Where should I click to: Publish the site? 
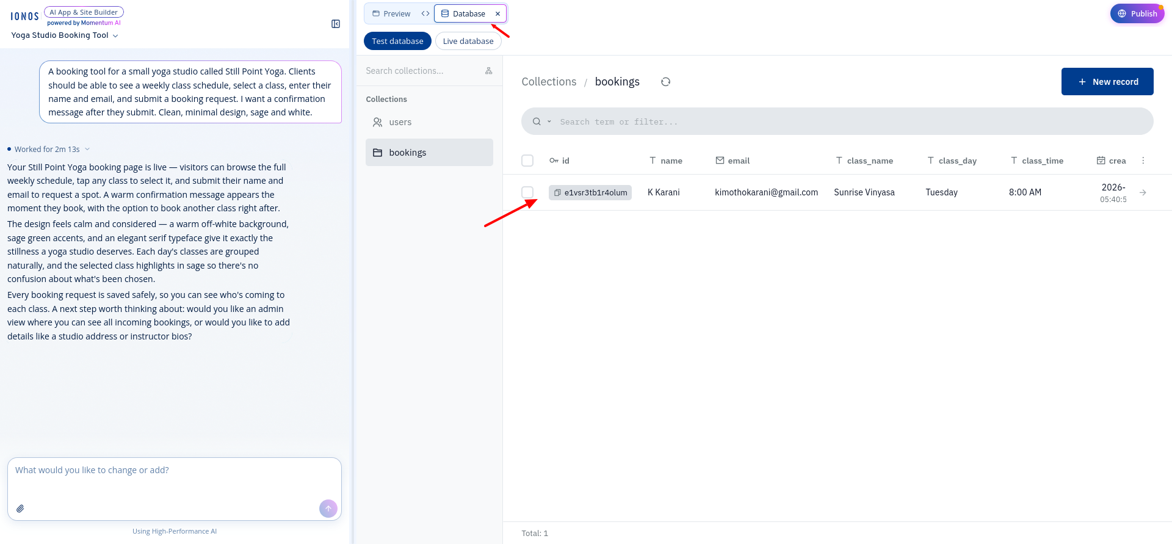[x=1137, y=13]
